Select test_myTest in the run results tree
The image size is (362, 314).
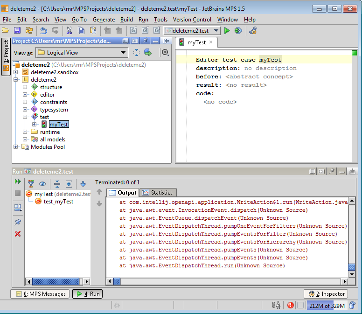58,202
